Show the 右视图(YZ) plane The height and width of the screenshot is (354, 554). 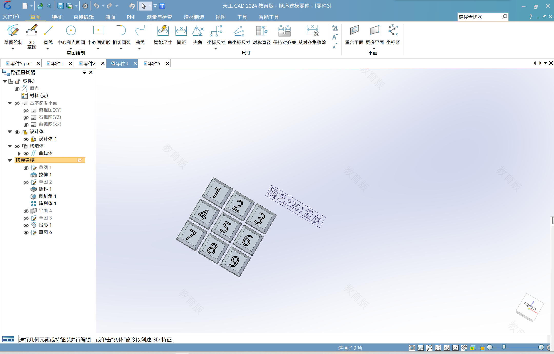[26, 117]
